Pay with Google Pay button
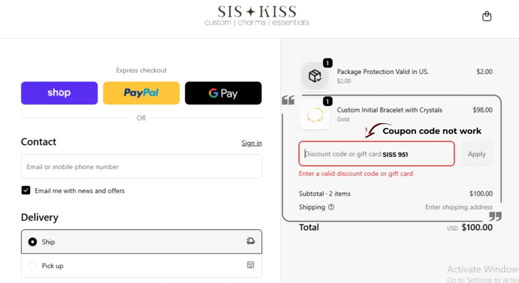 [x=223, y=93]
